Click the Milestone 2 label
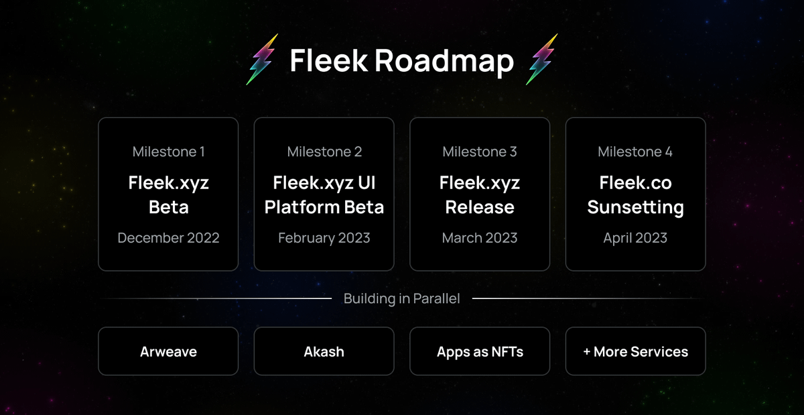The image size is (804, 415). [x=324, y=152]
